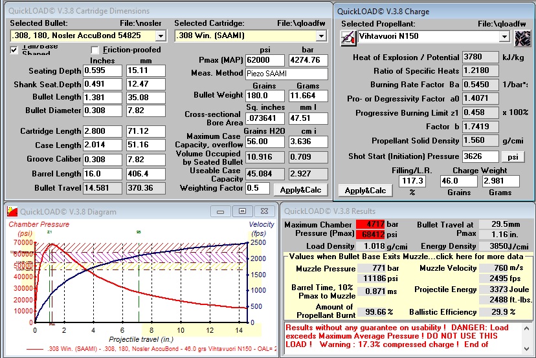Open the Selected Cartridge dropdown
The width and height of the screenshot is (536, 358).
click(x=321, y=36)
